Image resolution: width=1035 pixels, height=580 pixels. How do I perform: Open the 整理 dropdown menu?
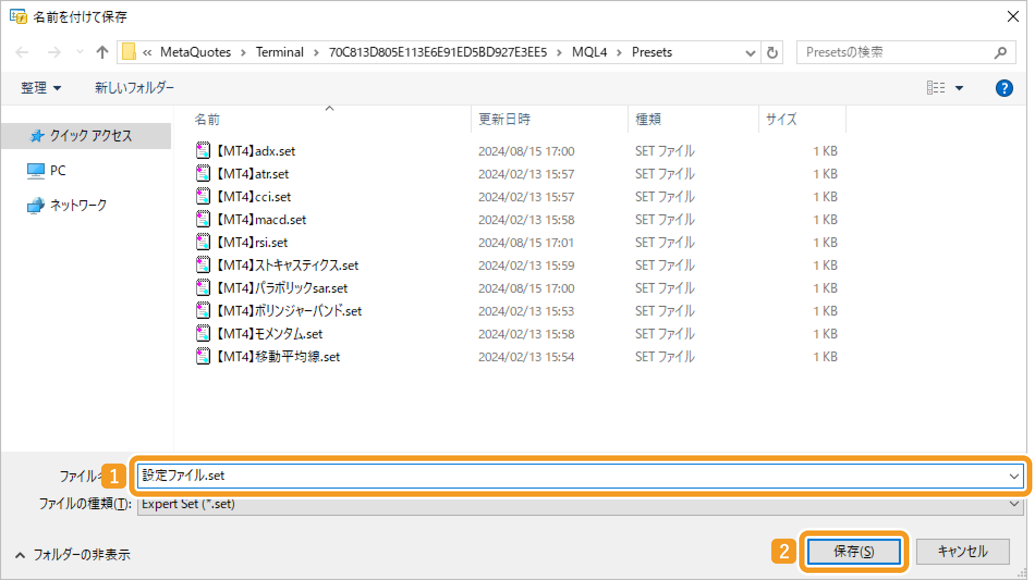point(41,88)
